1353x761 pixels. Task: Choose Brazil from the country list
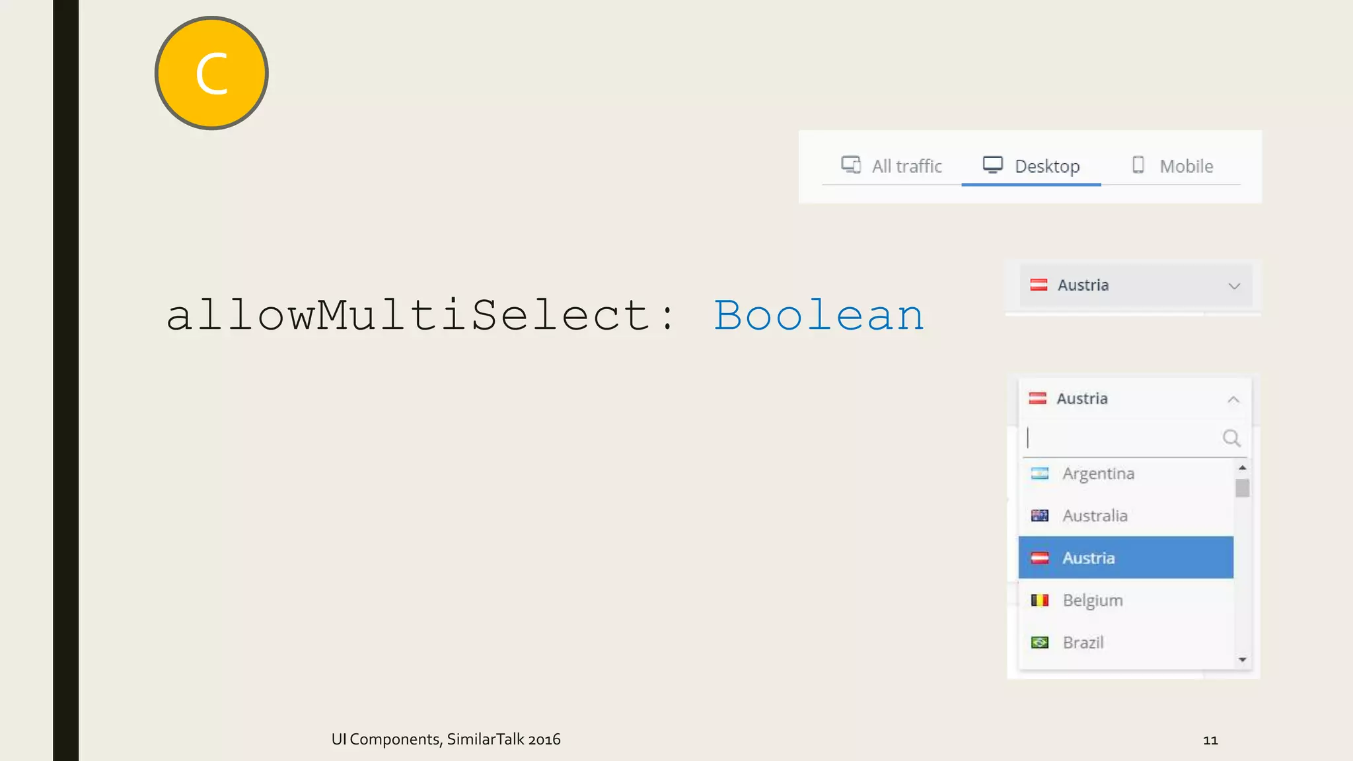click(1126, 642)
